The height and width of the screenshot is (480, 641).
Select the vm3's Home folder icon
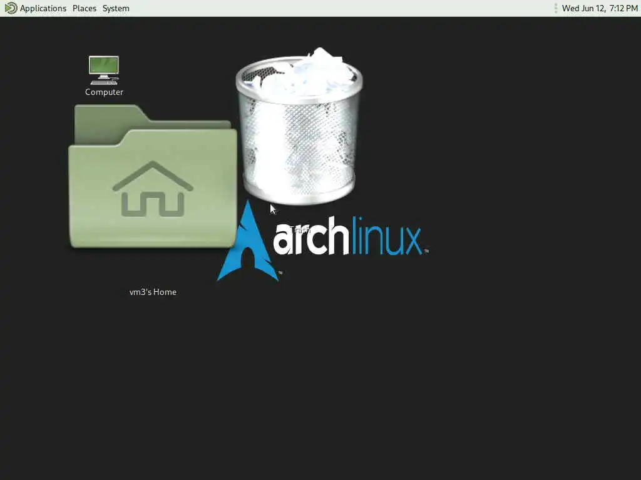click(x=153, y=176)
